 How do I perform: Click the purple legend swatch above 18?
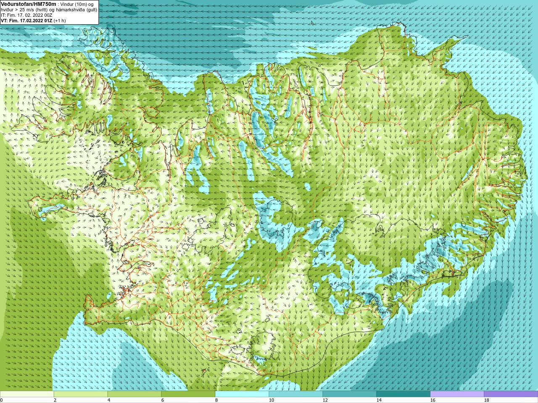[511, 394]
